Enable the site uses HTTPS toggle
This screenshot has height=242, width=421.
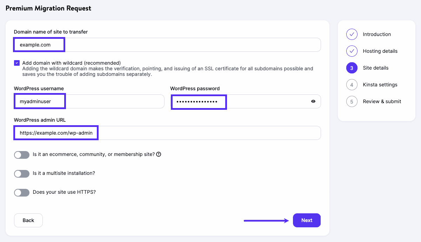point(22,192)
